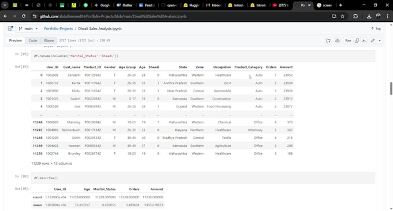Switch to the Outlier tab

click(x=125, y=5)
